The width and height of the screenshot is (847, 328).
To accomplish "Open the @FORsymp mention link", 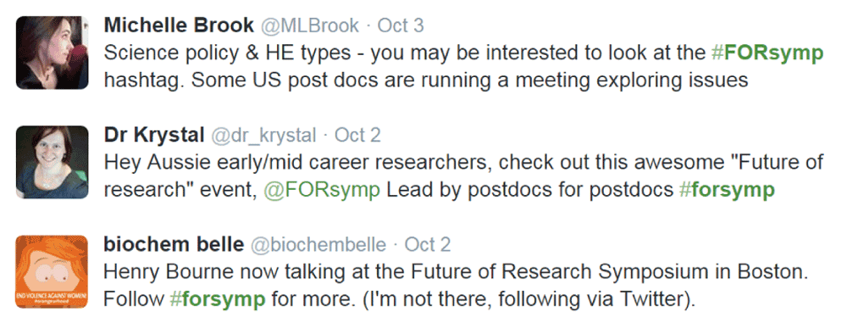I will point(322,190).
